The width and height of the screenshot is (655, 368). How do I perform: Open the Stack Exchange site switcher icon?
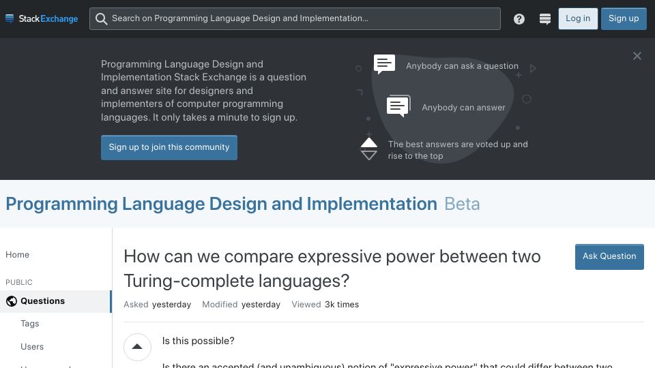pos(544,19)
